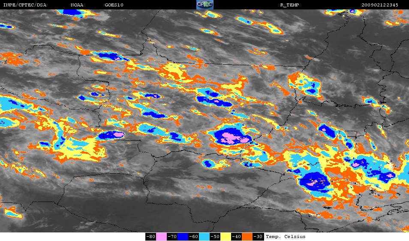
Task: Click the R_TEMP product label
Action: click(x=289, y=5)
